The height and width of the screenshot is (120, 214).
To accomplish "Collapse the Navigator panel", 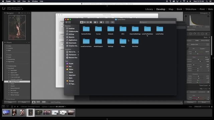I will [5, 13].
